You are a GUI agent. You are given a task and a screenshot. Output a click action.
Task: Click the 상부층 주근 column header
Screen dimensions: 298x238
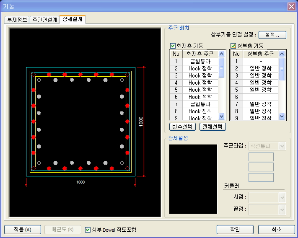click(261, 54)
